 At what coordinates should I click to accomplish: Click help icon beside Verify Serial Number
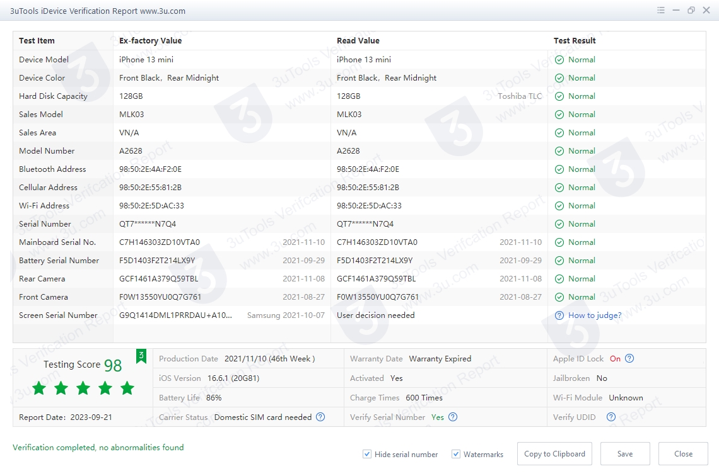click(453, 417)
